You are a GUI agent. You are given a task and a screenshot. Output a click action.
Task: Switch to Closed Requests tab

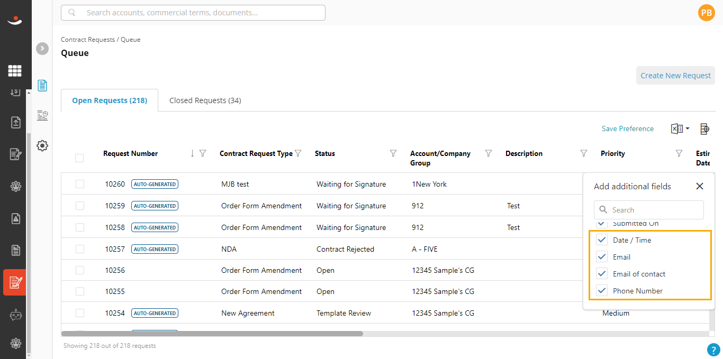pyautogui.click(x=205, y=100)
